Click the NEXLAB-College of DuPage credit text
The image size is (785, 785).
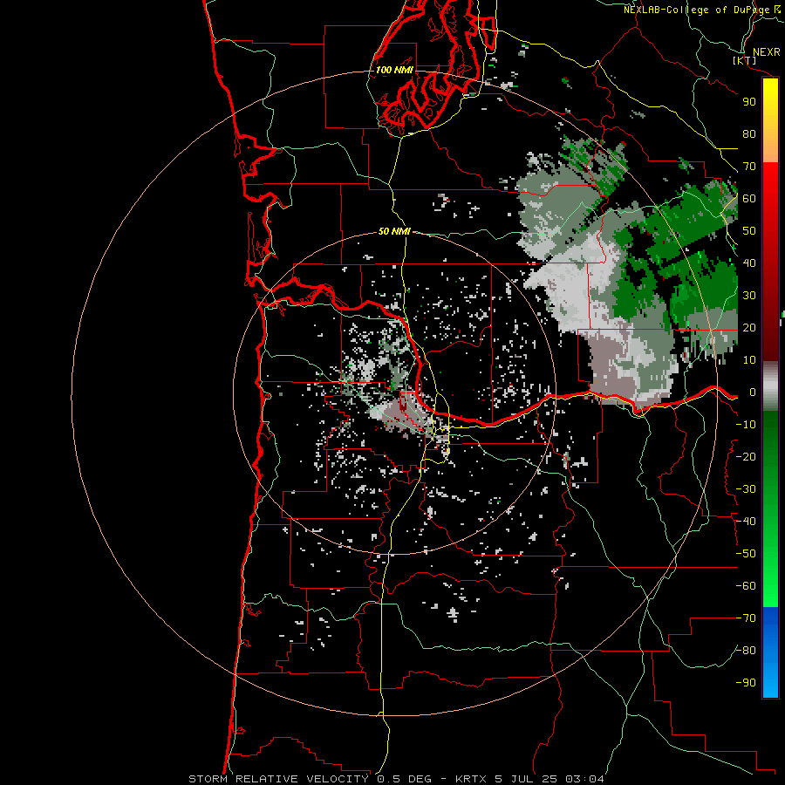[x=696, y=10]
